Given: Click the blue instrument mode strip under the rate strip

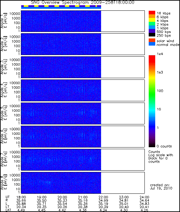Looking at the screenshot, I should pos(61,8).
